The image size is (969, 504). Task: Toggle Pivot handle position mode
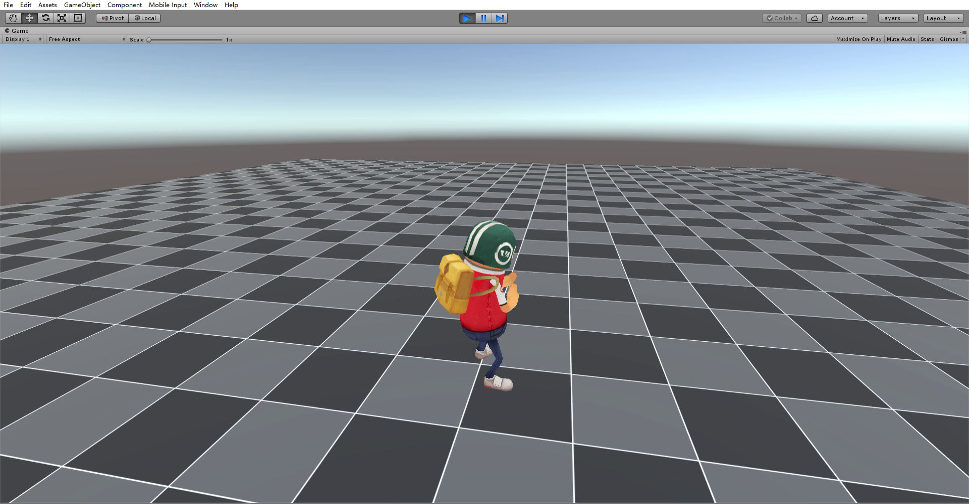point(113,18)
